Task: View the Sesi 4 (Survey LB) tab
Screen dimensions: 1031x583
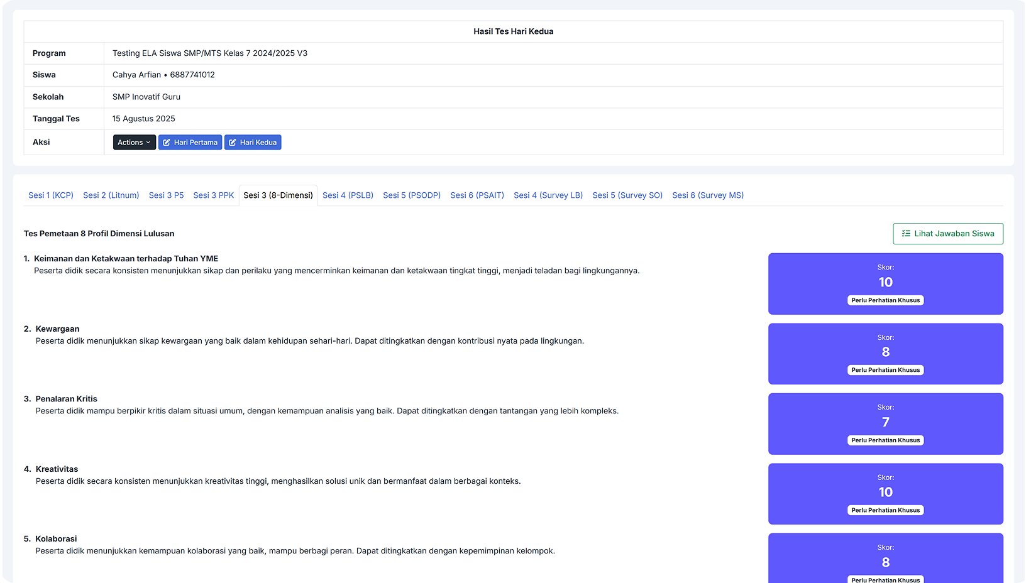Action: tap(548, 195)
